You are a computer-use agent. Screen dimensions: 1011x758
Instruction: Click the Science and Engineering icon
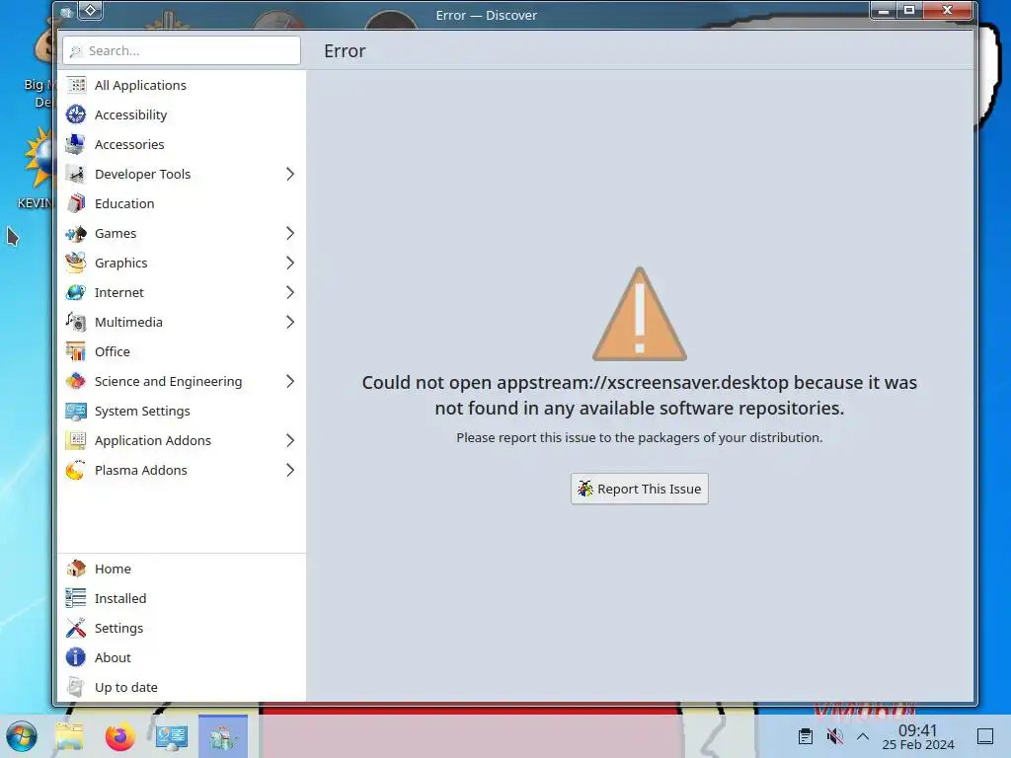pos(75,382)
